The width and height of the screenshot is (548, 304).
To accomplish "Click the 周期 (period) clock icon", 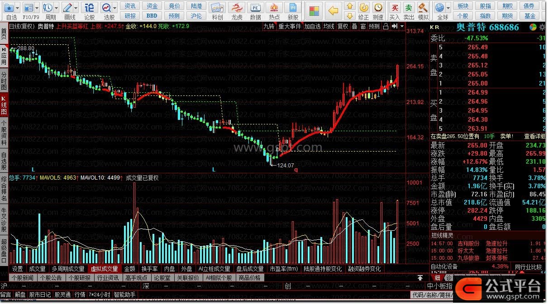I will coord(48,8).
